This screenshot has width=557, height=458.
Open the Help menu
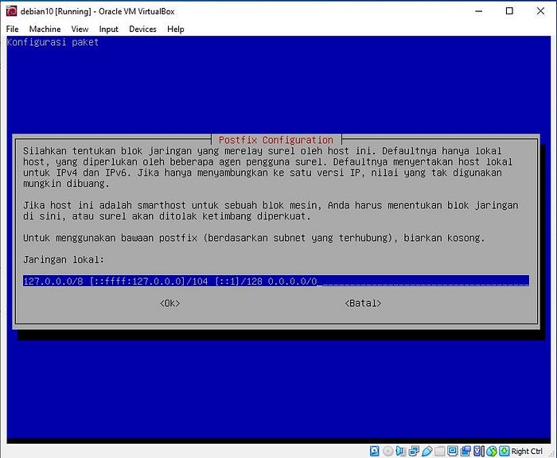point(176,29)
